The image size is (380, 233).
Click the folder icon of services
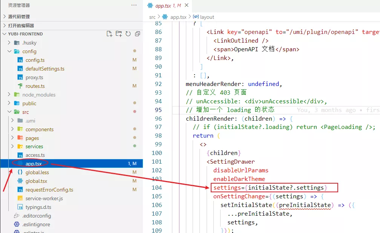(x=20, y=146)
